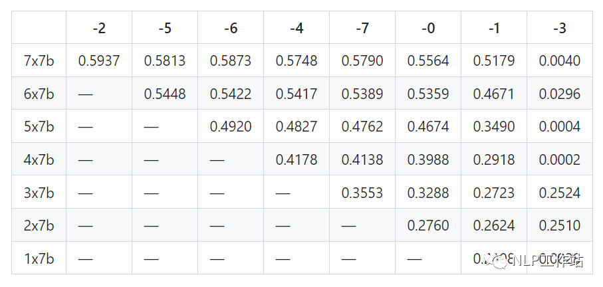Select the 0.2760 table cell
The image size is (603, 287).
point(428,226)
